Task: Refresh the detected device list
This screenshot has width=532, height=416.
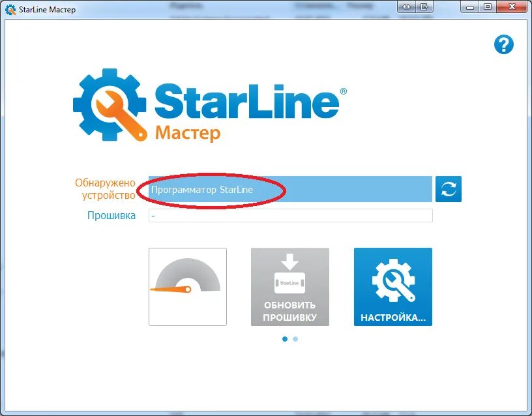Action: pos(448,189)
